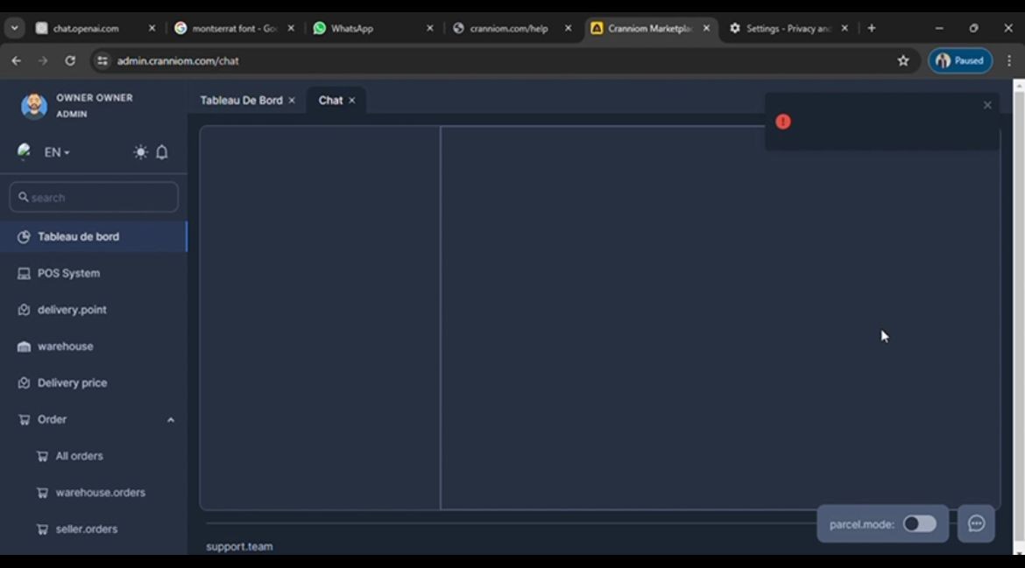The image size is (1025, 568).
Task: Open the chat bubble button at bottom right
Action: coord(976,523)
